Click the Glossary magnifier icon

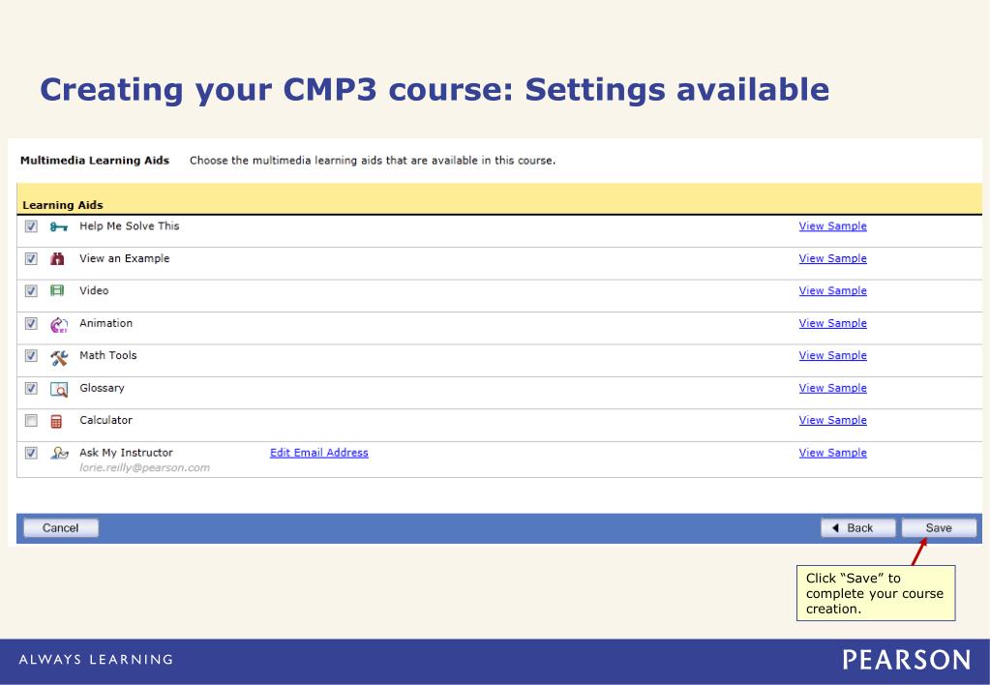(x=59, y=390)
